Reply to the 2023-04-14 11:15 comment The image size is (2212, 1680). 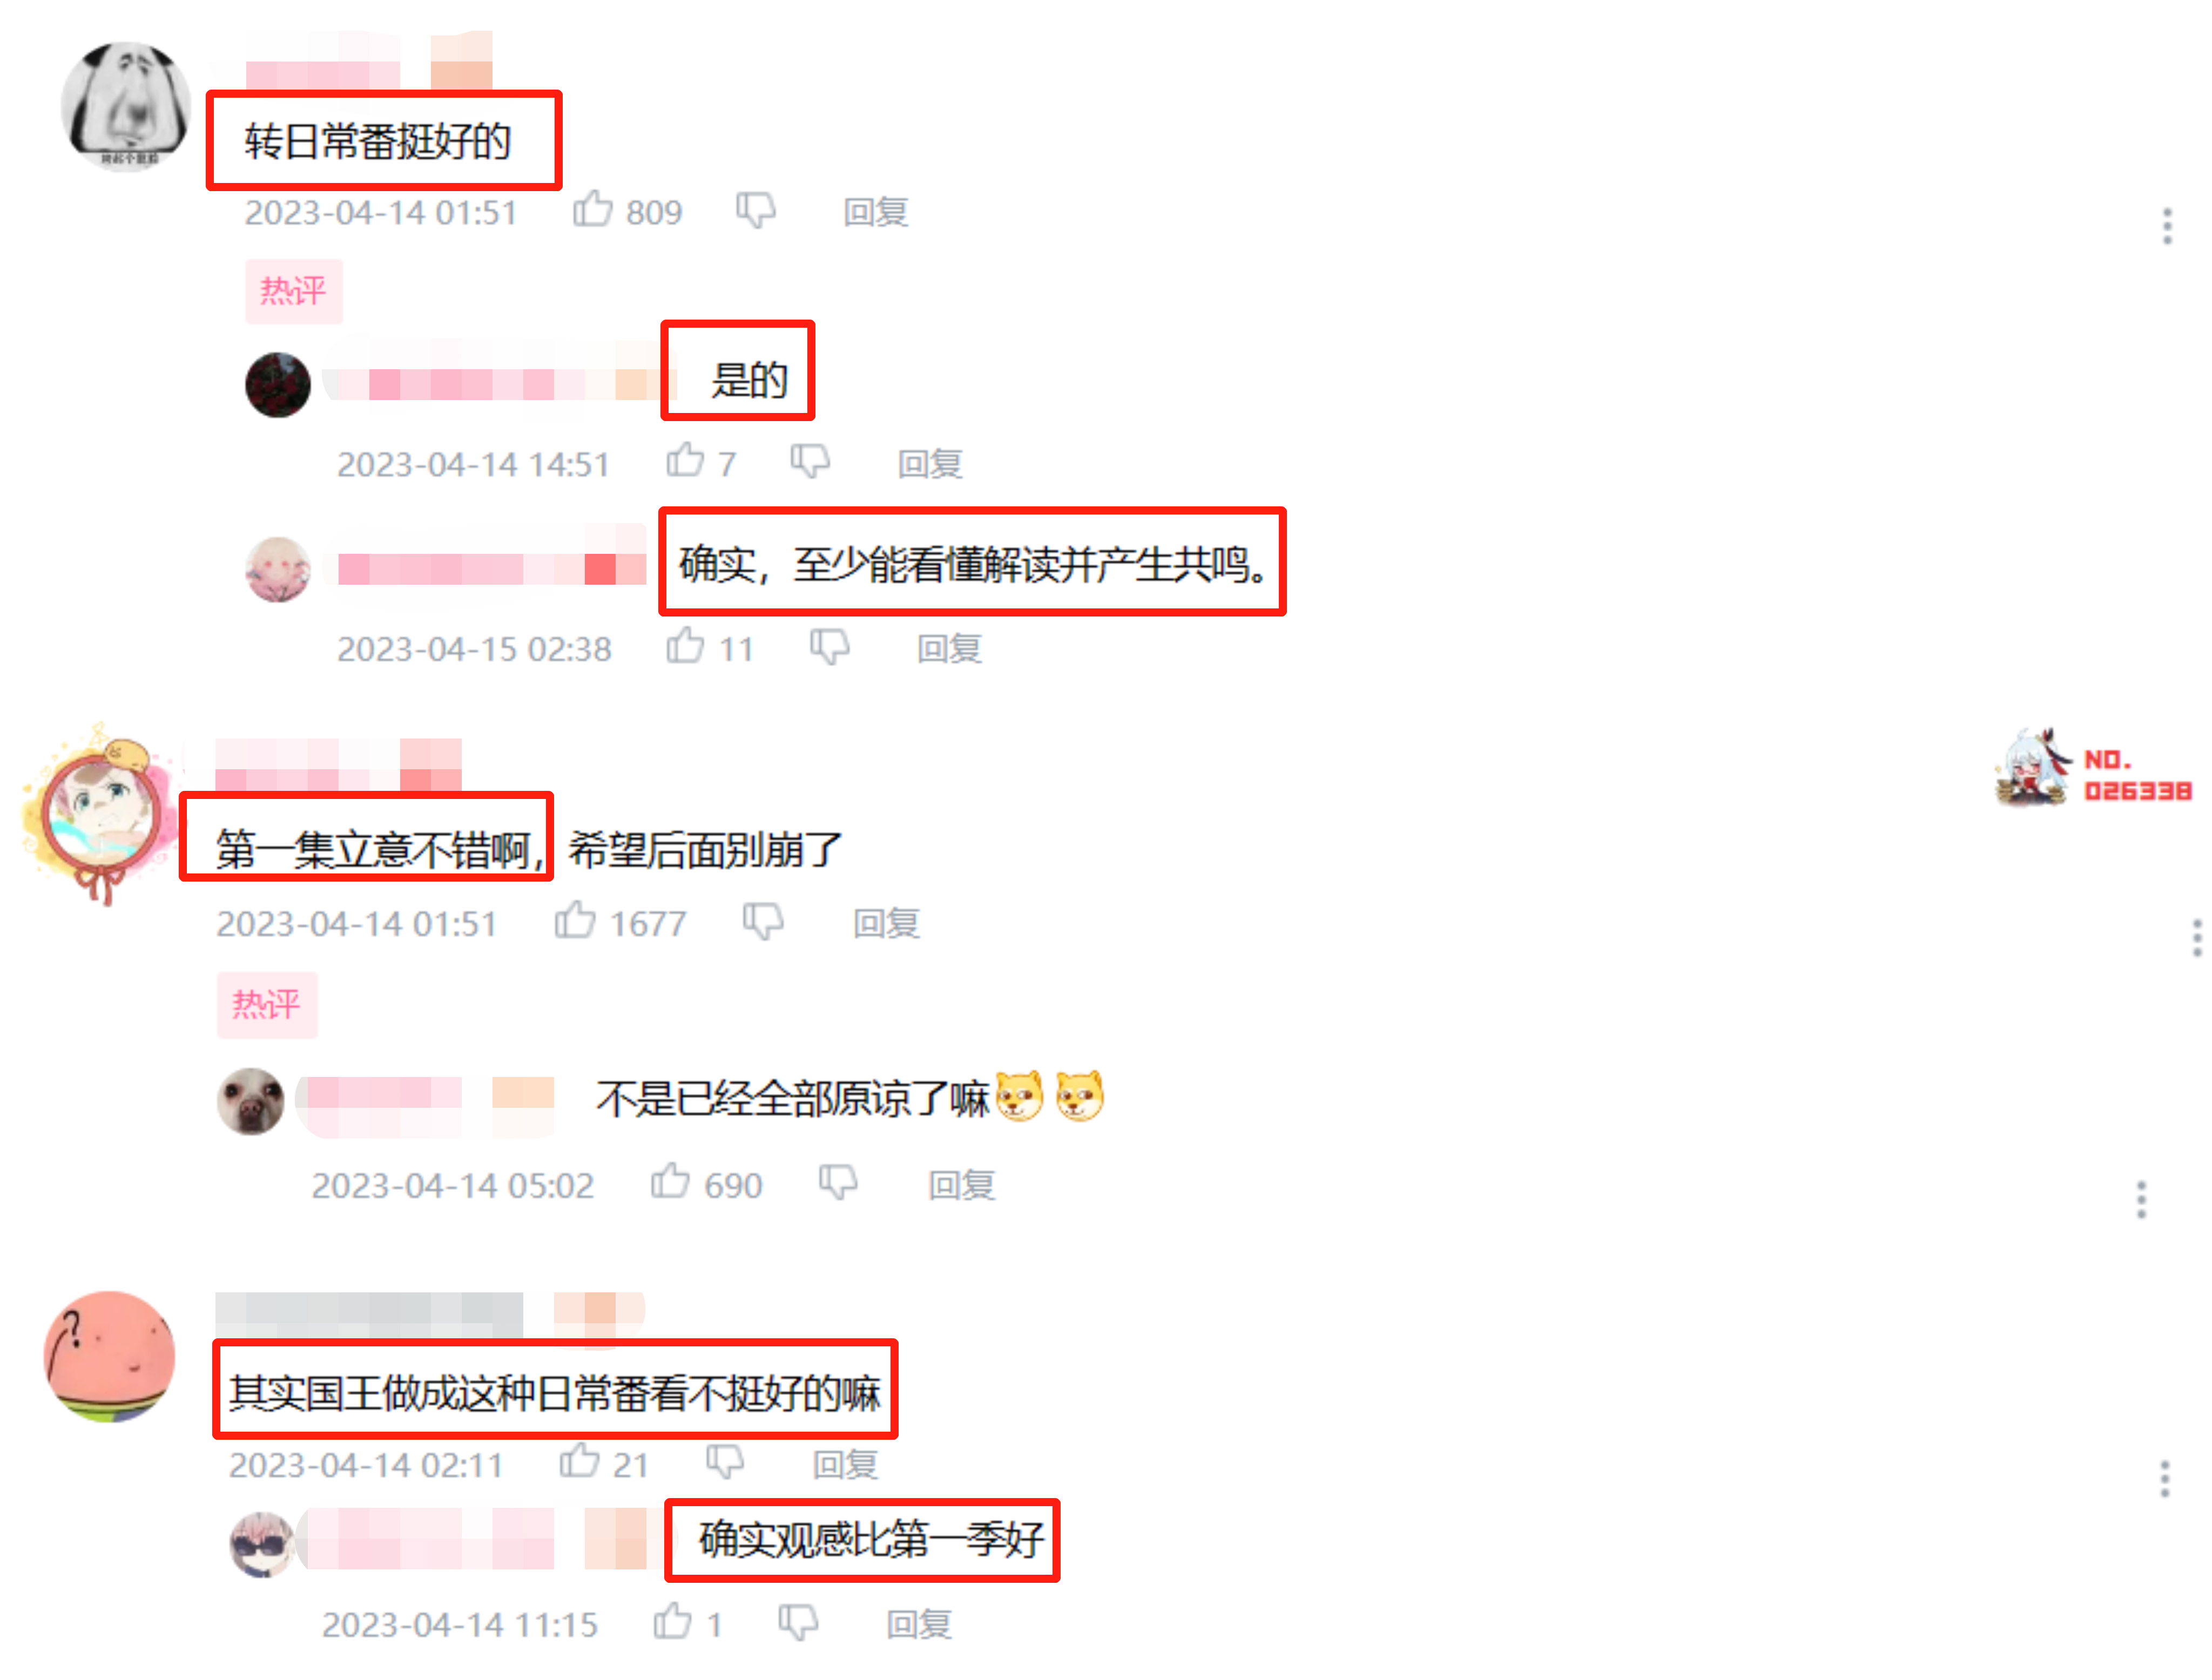pyautogui.click(x=919, y=1624)
